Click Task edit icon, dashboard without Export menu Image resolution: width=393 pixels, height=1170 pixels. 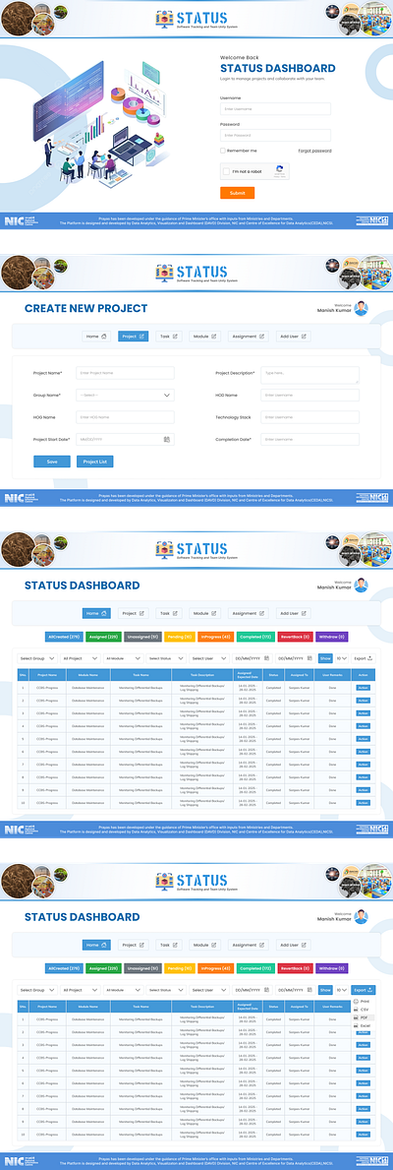coord(176,613)
